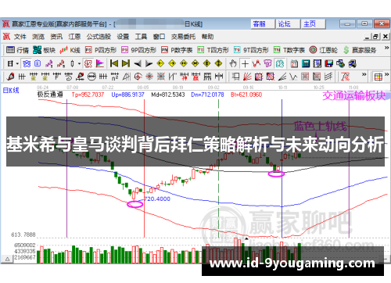391x283 pixels.
Task: Select the hand pan tool
Action: coord(233,63)
